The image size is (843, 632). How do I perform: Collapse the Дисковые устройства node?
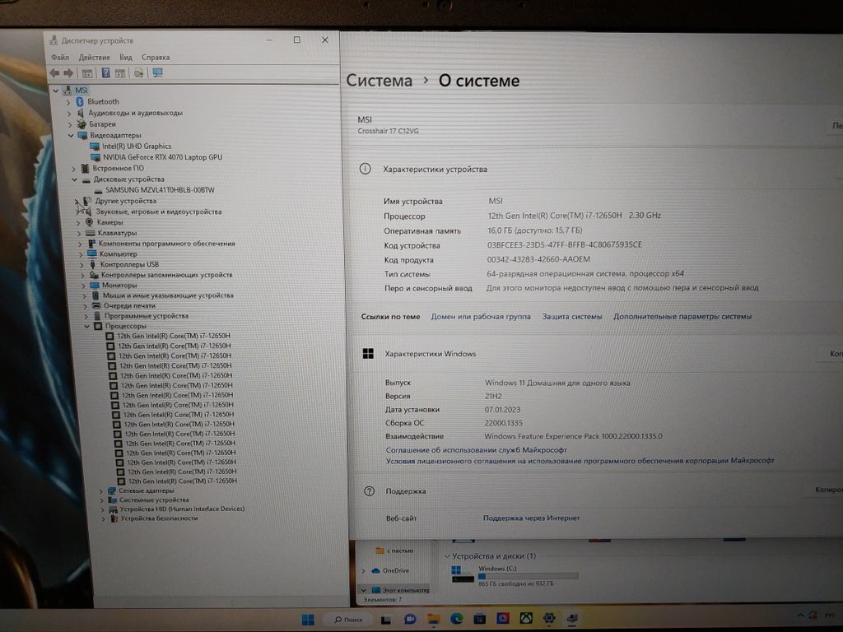click(75, 179)
